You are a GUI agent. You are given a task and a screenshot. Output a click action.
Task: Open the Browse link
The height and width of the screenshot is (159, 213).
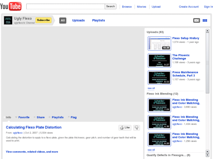click(127, 7)
